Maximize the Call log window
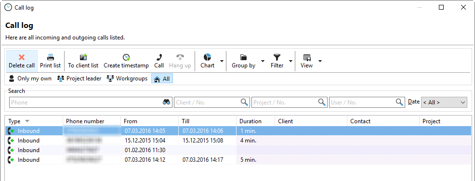The width and height of the screenshot is (475, 181). point(441,8)
